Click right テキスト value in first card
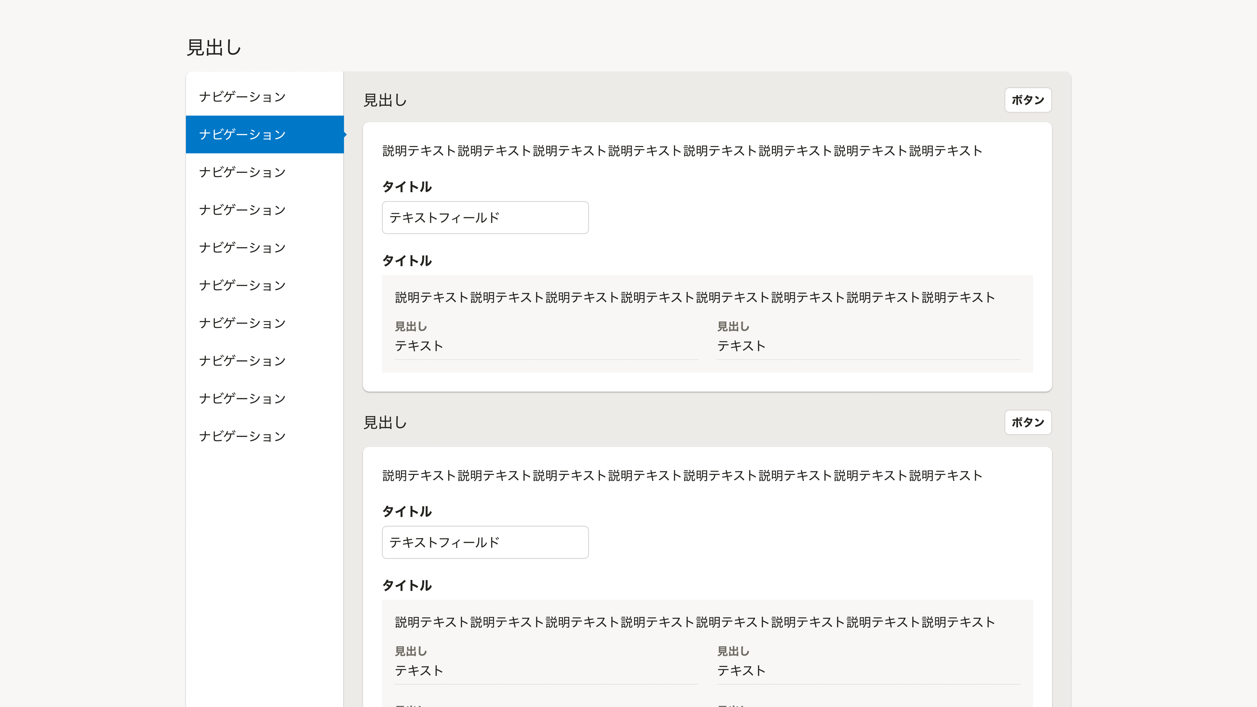Viewport: 1257px width, 707px height. point(741,346)
